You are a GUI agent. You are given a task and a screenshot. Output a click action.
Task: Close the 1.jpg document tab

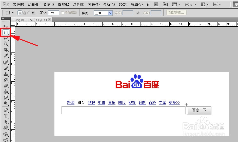click(x=49, y=20)
